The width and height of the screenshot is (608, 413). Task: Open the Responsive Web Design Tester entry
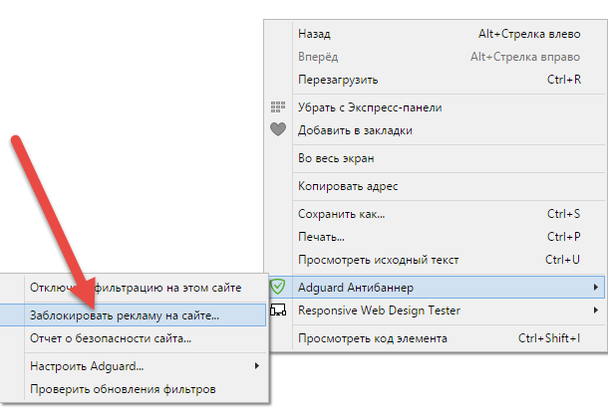[x=437, y=310]
